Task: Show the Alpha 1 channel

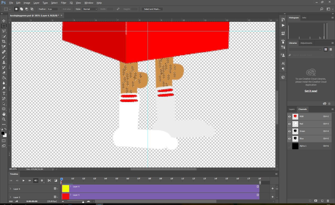Action: point(289,146)
